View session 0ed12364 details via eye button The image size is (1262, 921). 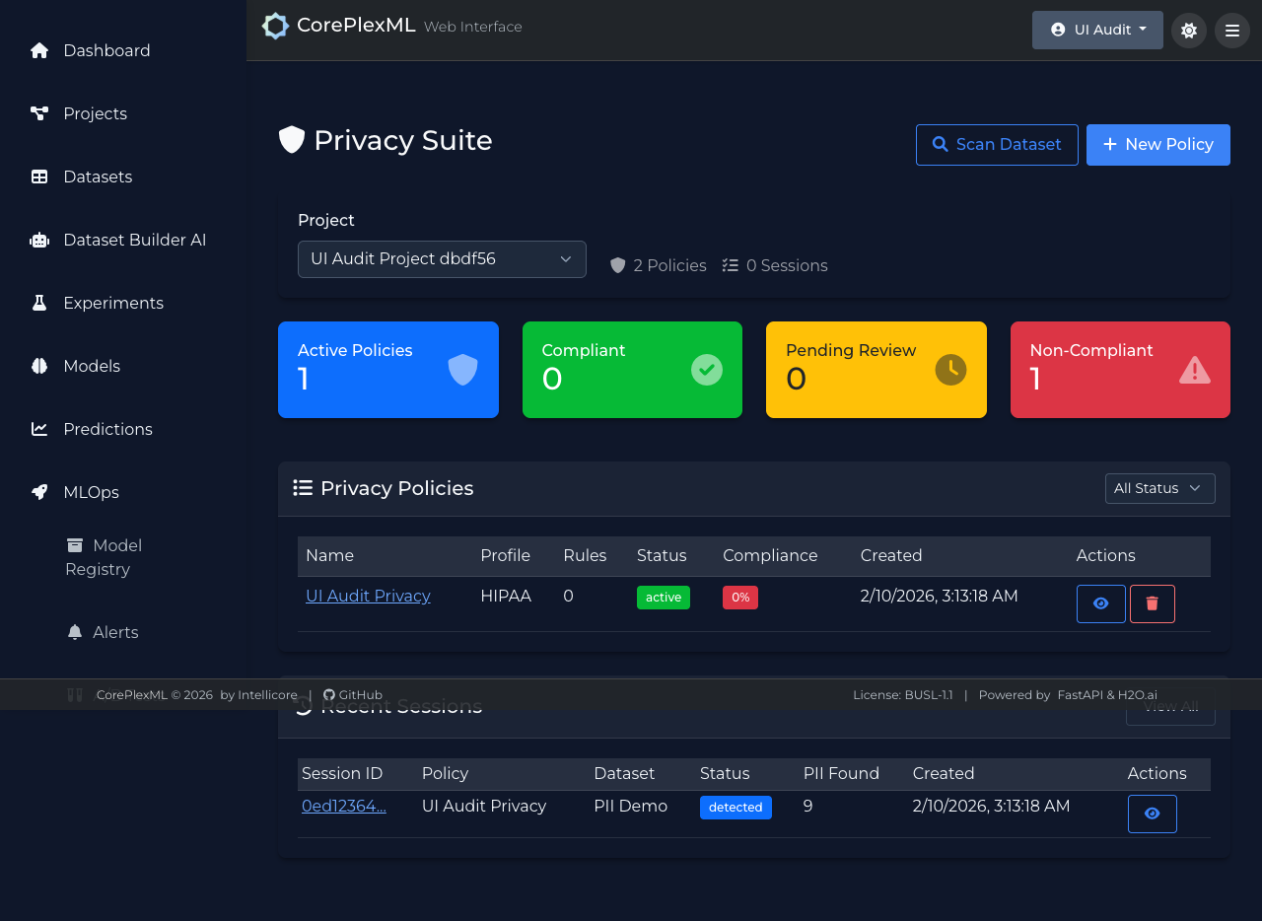[x=1152, y=814]
